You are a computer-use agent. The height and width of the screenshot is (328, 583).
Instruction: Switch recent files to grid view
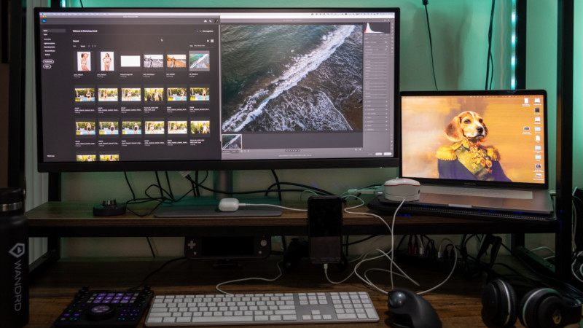tap(212, 41)
